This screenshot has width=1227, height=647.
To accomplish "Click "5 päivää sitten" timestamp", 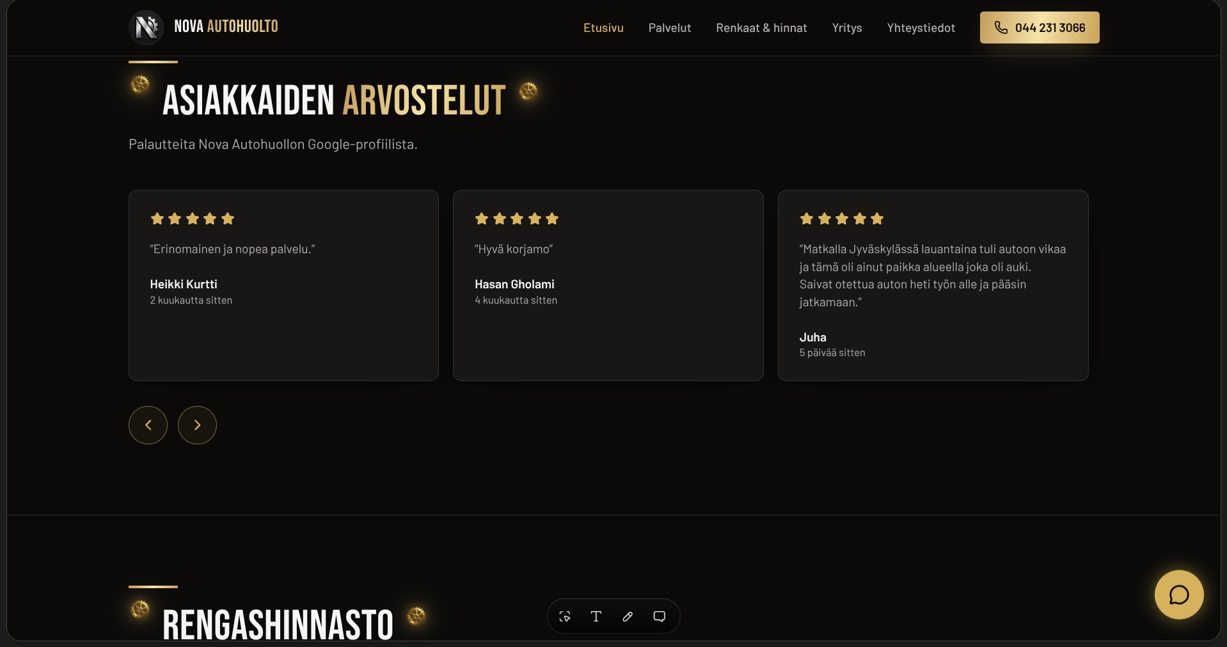I will (832, 353).
